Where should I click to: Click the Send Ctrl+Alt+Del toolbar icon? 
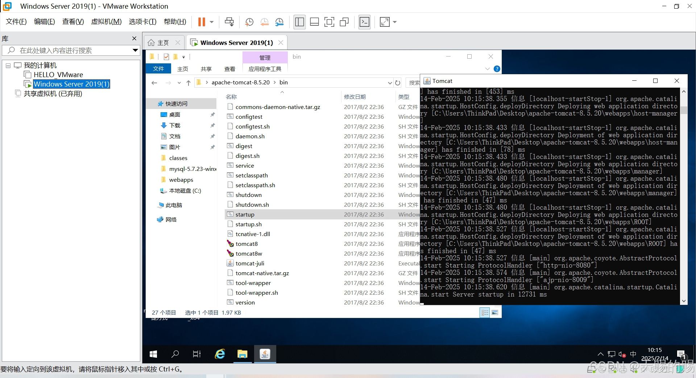pos(229,22)
